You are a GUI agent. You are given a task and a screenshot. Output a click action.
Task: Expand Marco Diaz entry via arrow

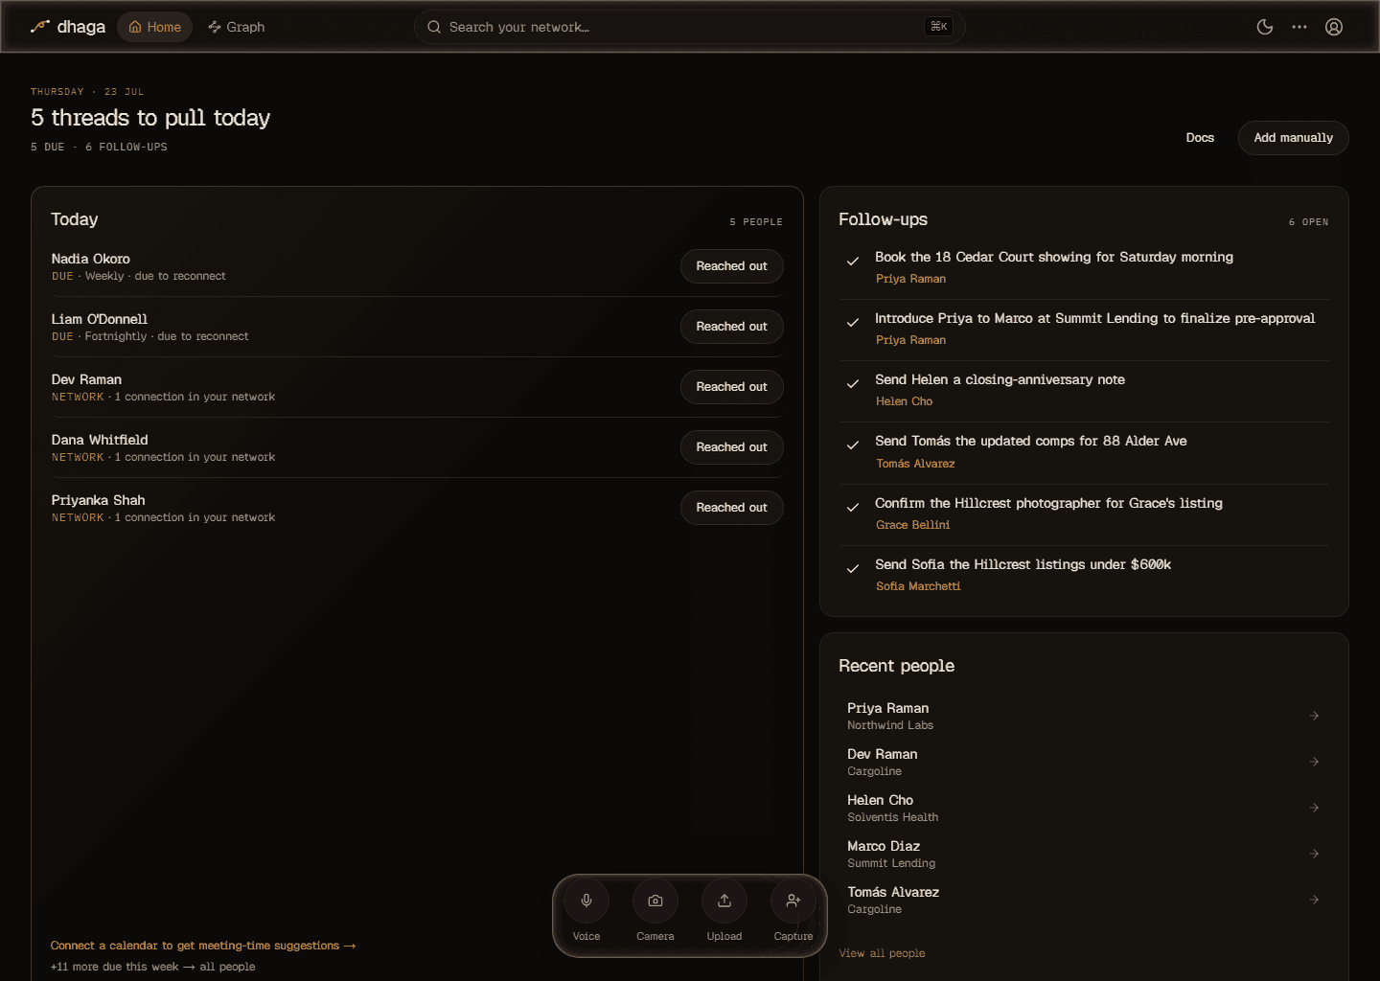(x=1314, y=854)
